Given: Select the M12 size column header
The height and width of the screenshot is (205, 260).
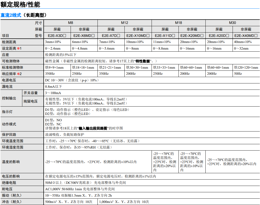Looking at the screenshot, I should 124,23.
